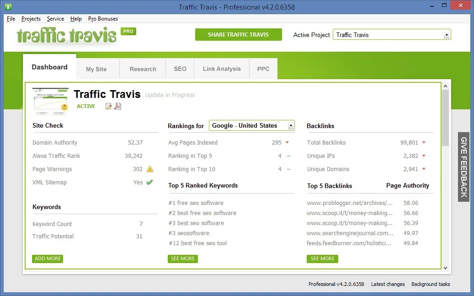Click keyword '#1 free seo software'
This screenshot has height=296, width=474.
click(196, 203)
